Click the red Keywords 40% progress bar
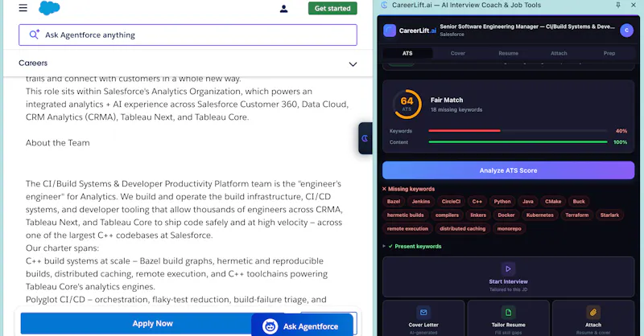This screenshot has height=336, width=644. coord(518,130)
